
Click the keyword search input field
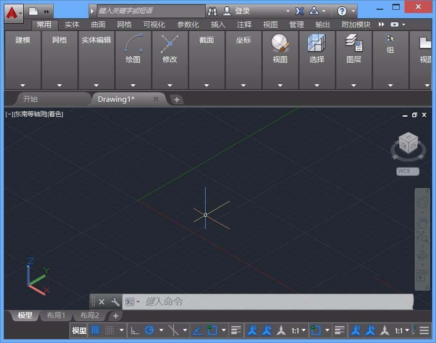151,11
